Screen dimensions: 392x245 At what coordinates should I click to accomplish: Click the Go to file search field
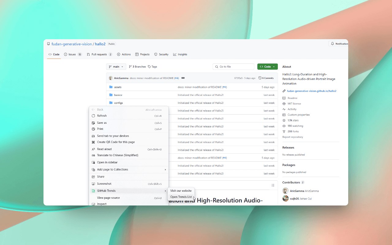tap(233, 67)
